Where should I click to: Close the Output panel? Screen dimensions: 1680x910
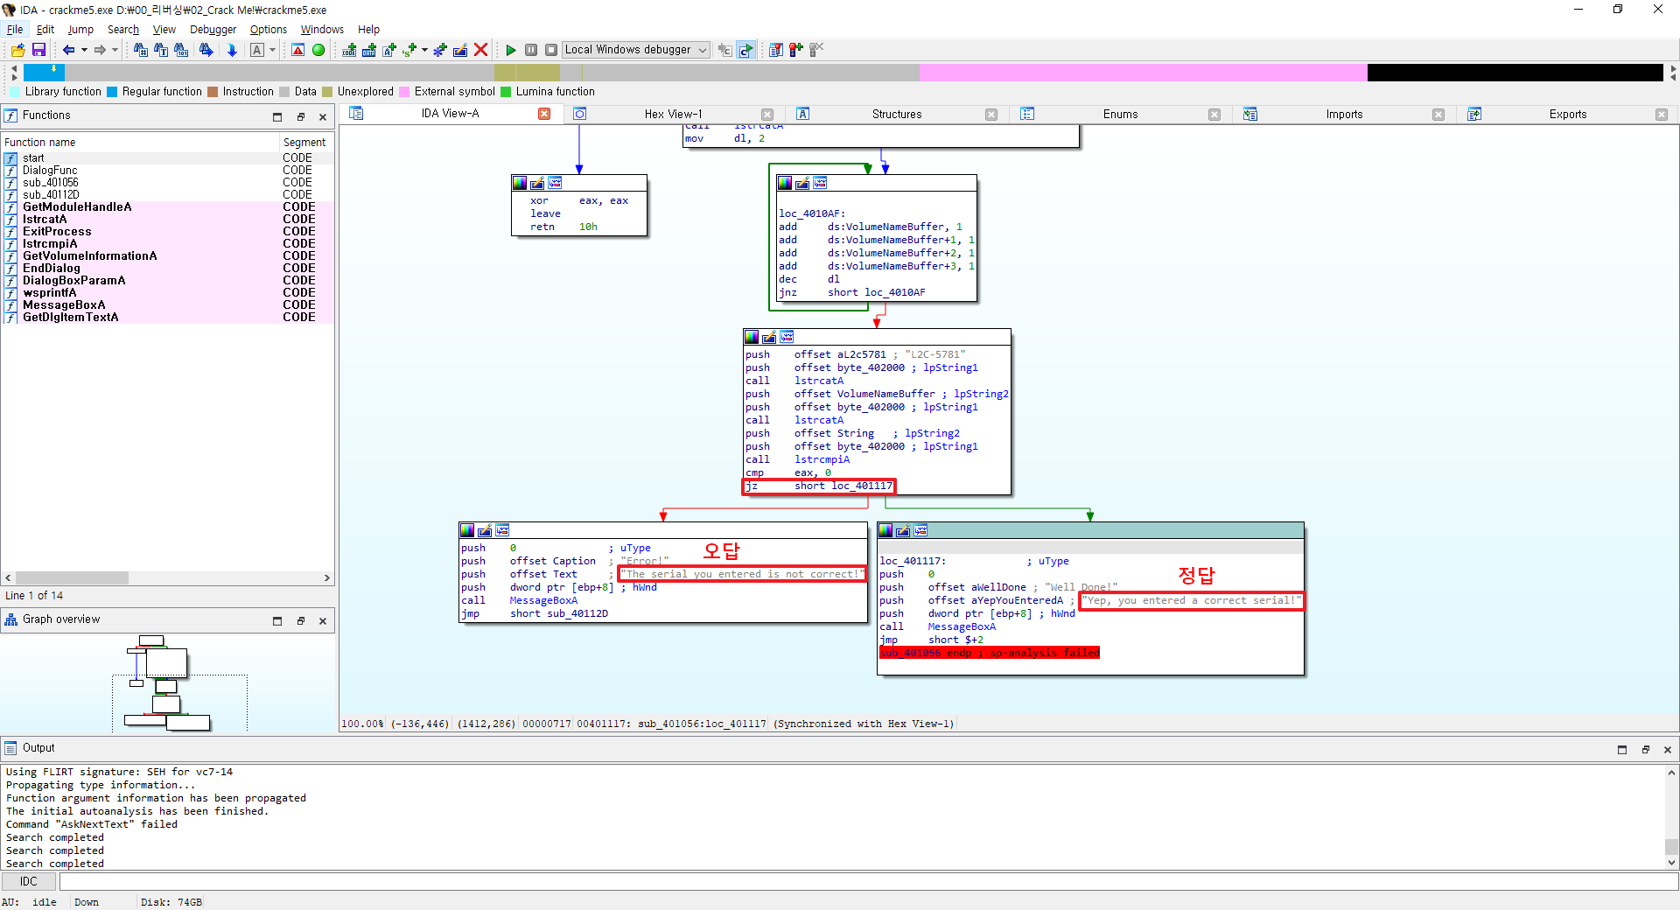pyautogui.click(x=1667, y=749)
